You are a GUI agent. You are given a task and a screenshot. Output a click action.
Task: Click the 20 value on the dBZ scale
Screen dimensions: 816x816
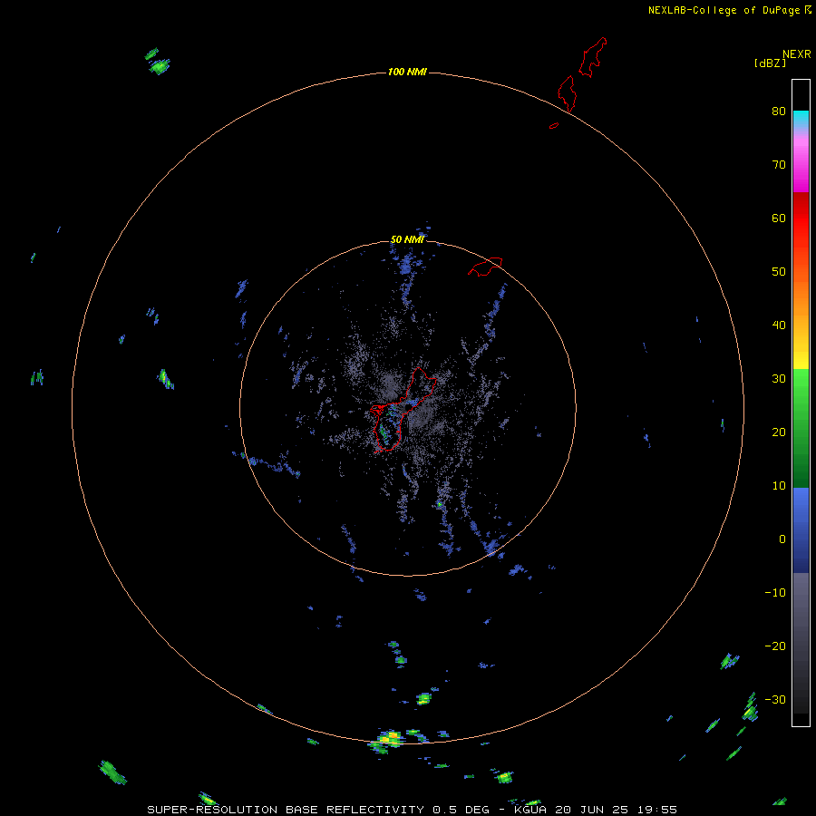pyautogui.click(x=779, y=432)
